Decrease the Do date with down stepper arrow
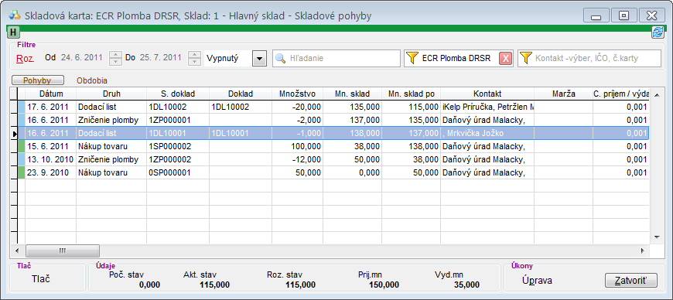The width and height of the screenshot is (673, 300). point(195,62)
